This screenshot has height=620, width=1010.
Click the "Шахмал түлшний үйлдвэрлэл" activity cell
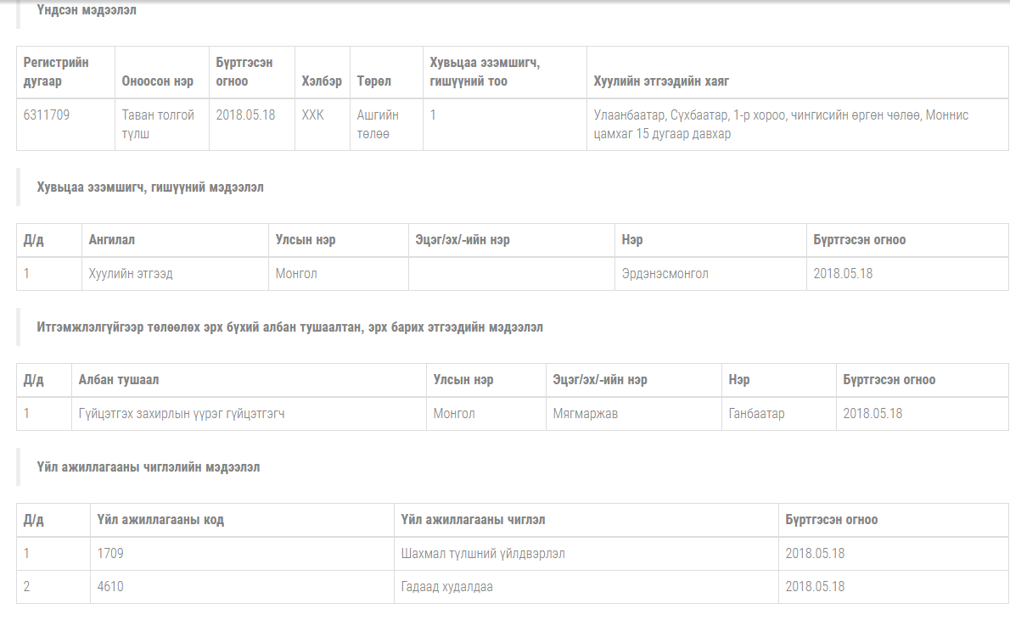tap(483, 554)
